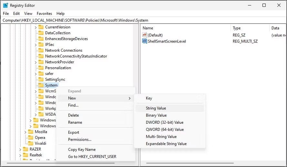This screenshot has height=167, width=287.
Task: Click the Type column header
Action: pos(237,28)
